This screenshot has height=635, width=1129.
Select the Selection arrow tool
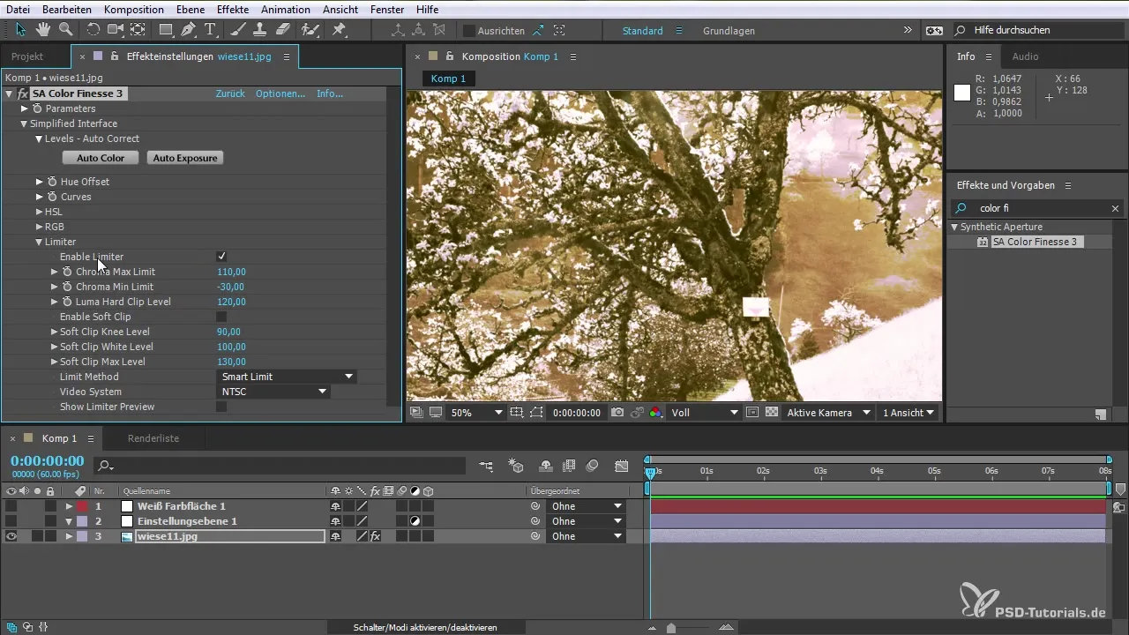pyautogui.click(x=20, y=29)
